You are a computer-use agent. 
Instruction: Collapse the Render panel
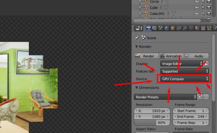pos(136,47)
